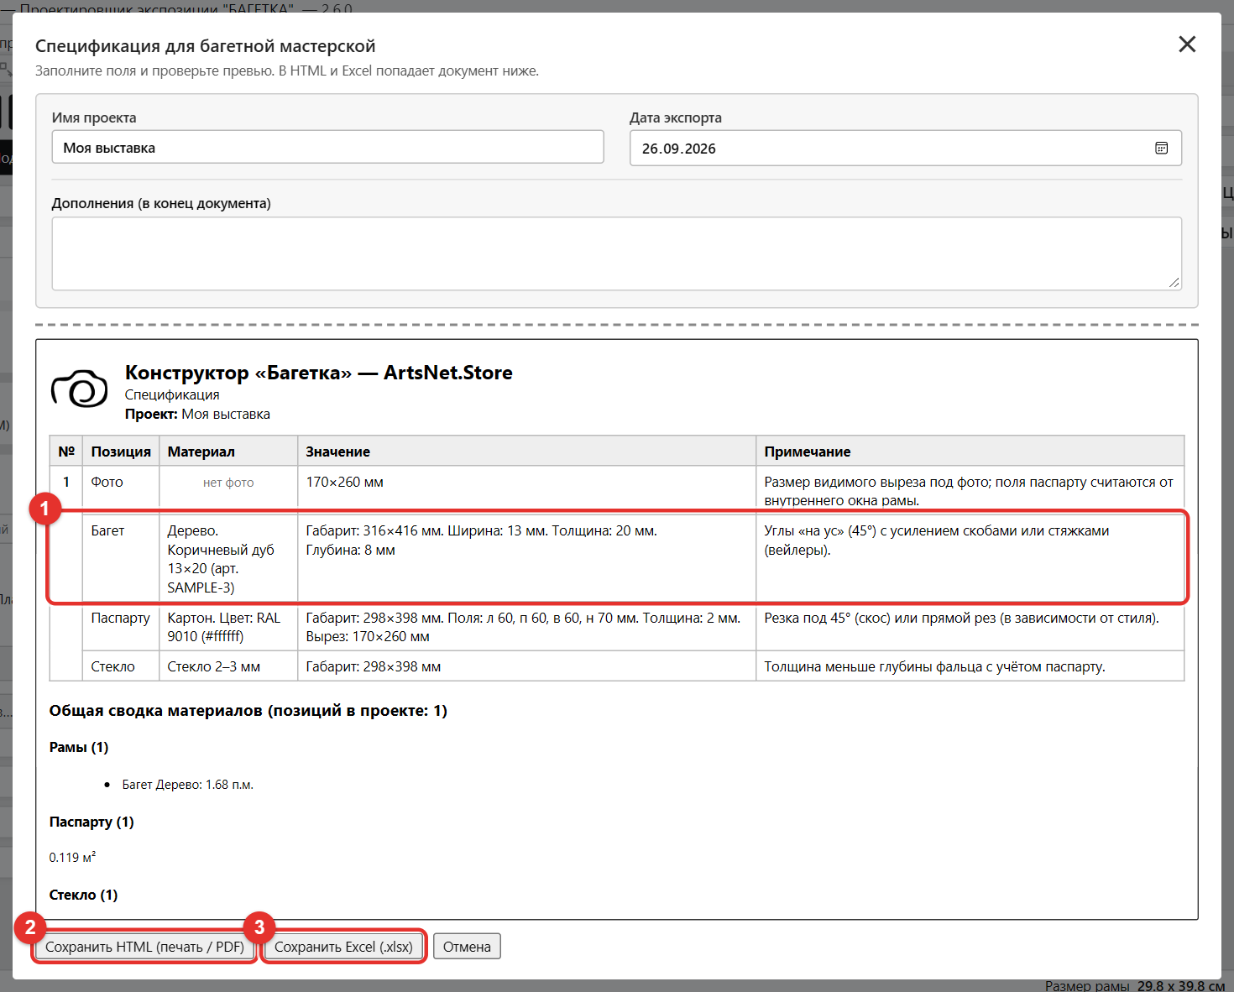Click the resize grip of the additions textarea
This screenshot has height=992, width=1234.
1174,283
